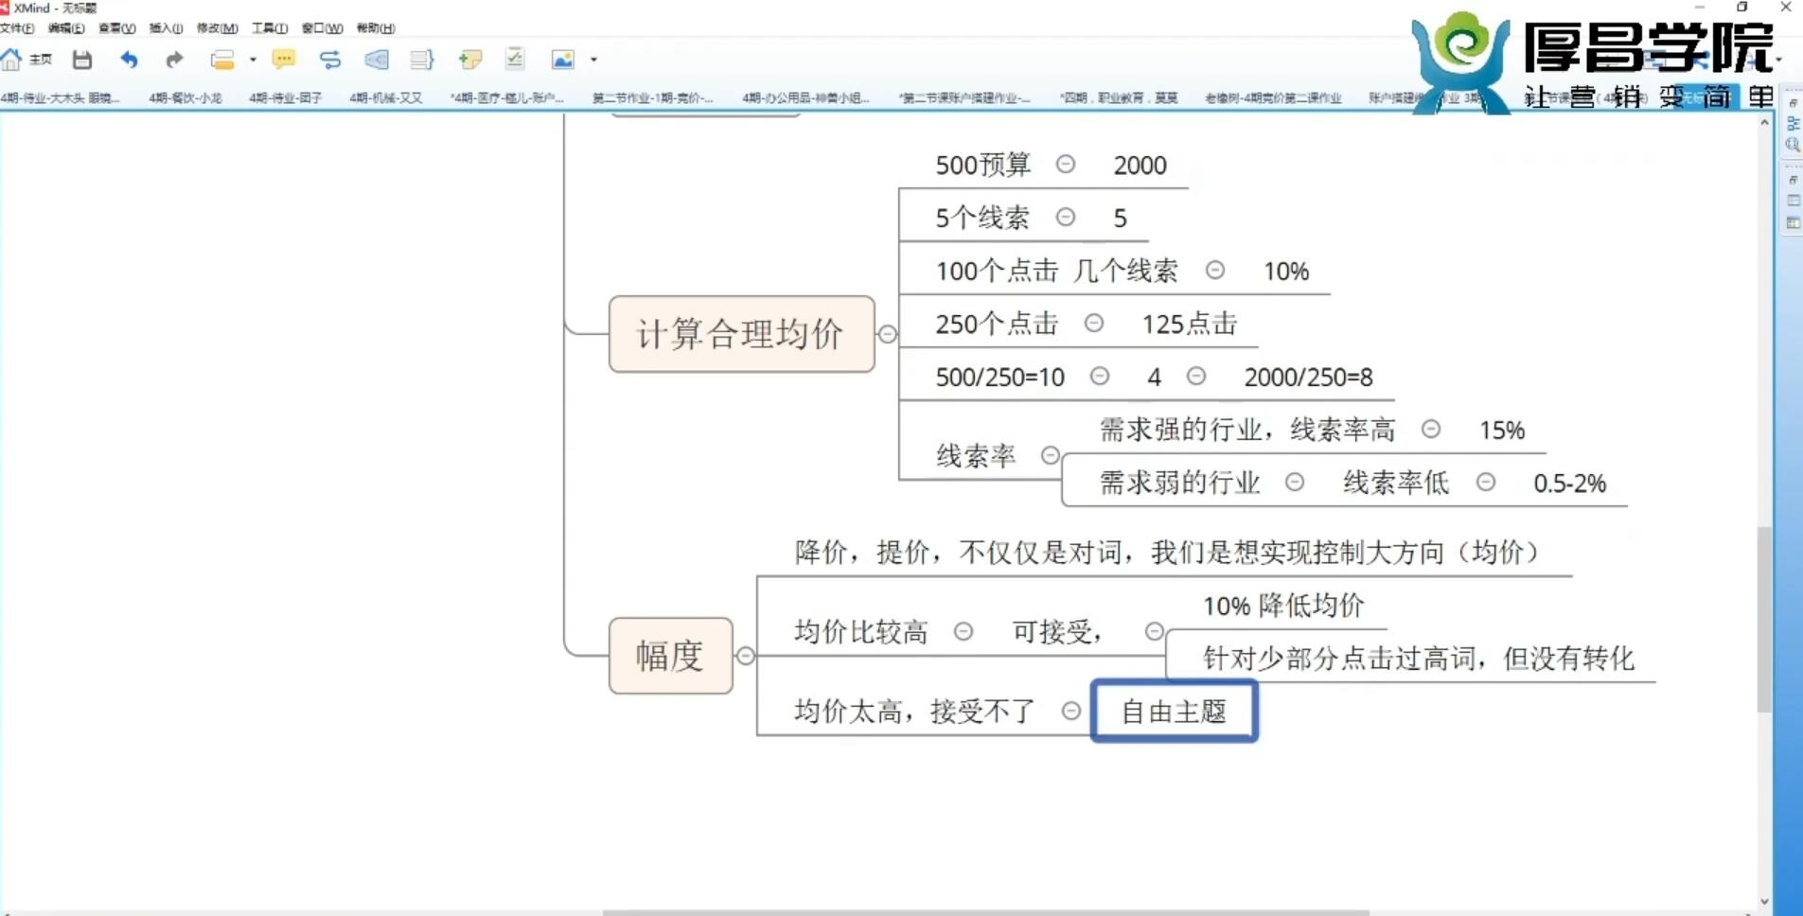Viewport: 1803px width, 916px height.
Task: Collapse the 500/250=10 subtopic
Action: tap(1100, 376)
